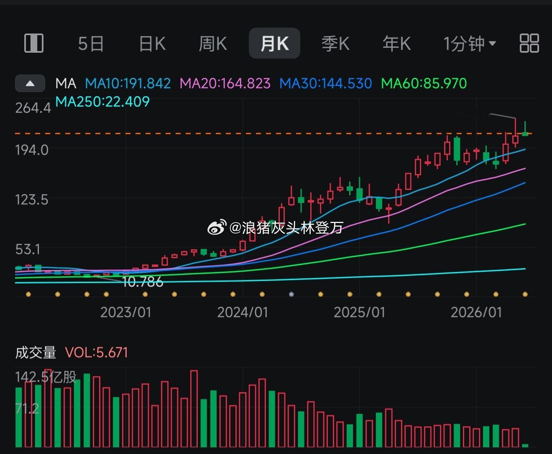Select the 2024/01 date axis label
Screen dimensions: 552x454
(243, 312)
